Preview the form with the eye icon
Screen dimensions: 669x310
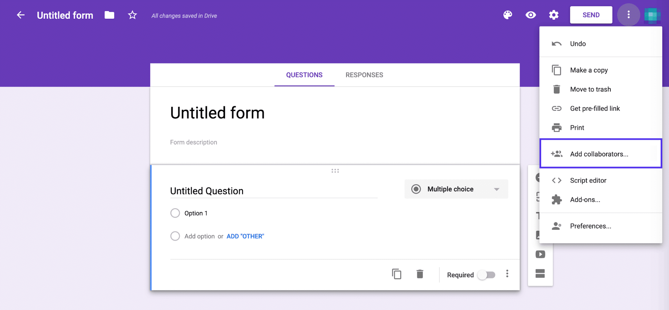tap(530, 15)
